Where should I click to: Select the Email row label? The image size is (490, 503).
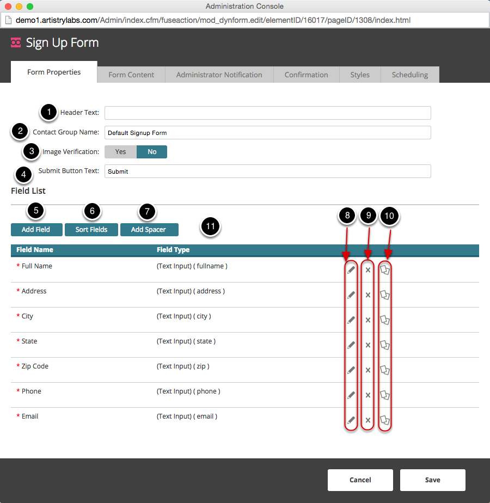pos(30,416)
